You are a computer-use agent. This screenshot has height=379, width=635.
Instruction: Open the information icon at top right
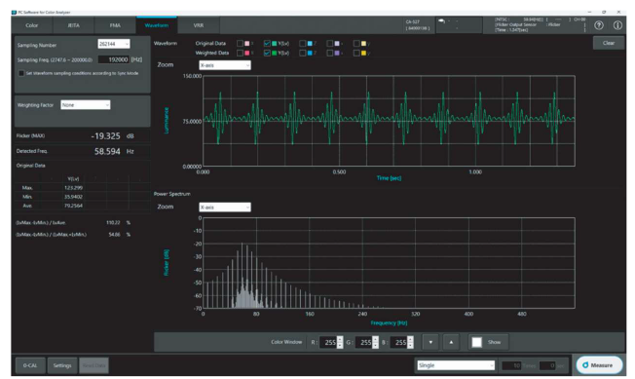(x=617, y=25)
